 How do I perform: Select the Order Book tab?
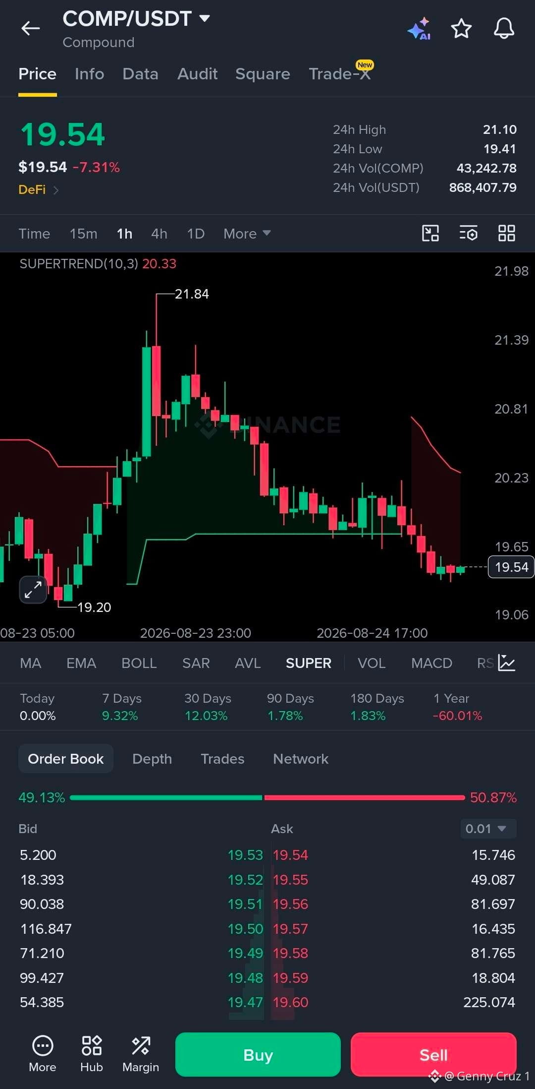[x=66, y=759]
